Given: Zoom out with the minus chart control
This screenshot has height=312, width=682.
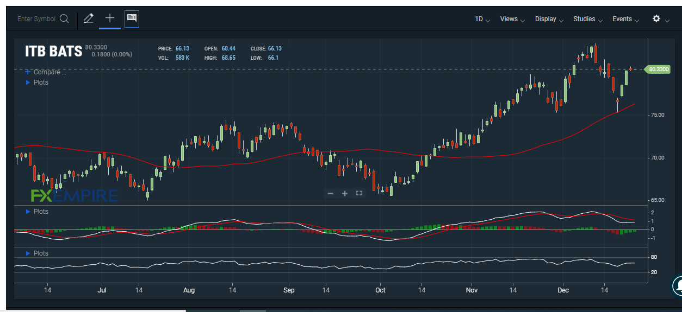Looking at the screenshot, I should (x=330, y=193).
